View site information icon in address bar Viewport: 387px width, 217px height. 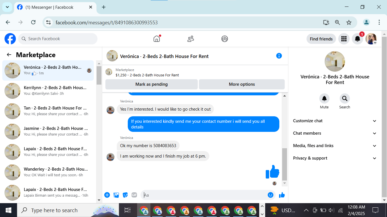point(48,22)
